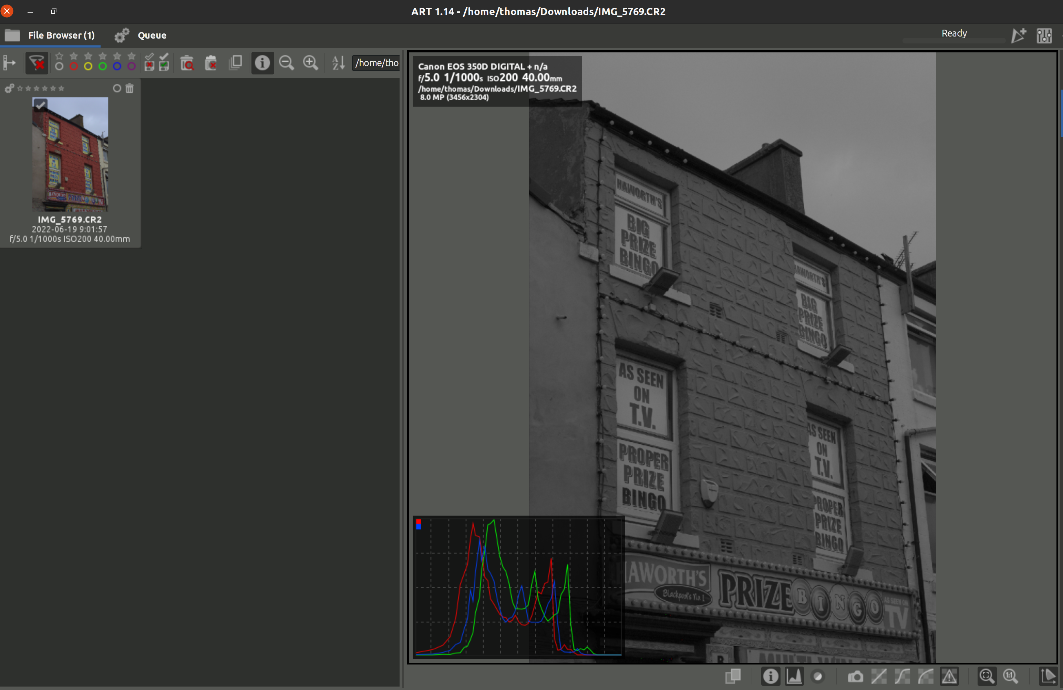Clear all active thumbnail filters
Image resolution: width=1063 pixels, height=690 pixels.
point(37,63)
